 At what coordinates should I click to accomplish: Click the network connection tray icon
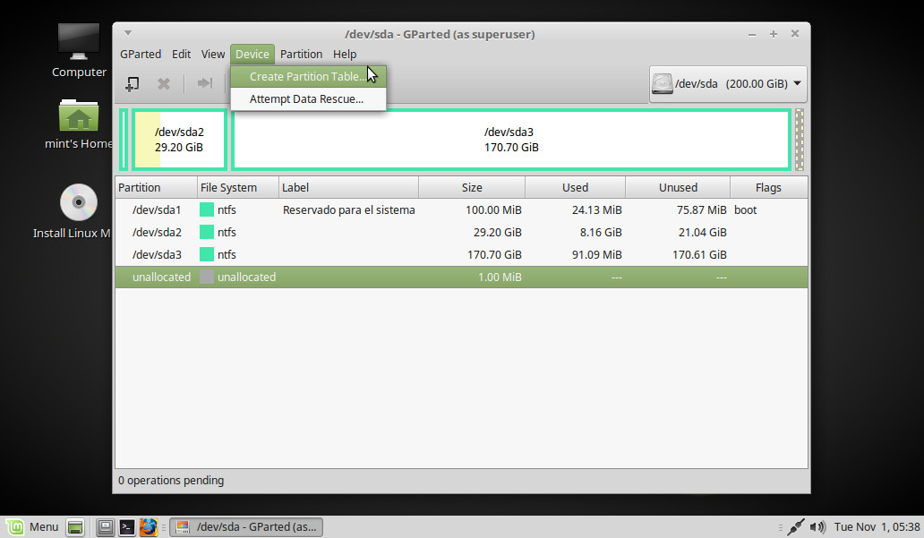(x=794, y=527)
